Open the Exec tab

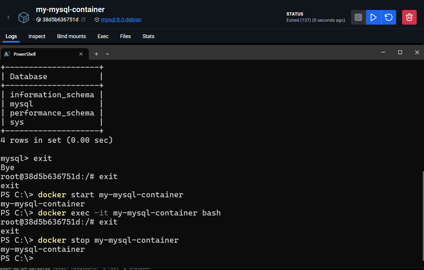pos(103,36)
